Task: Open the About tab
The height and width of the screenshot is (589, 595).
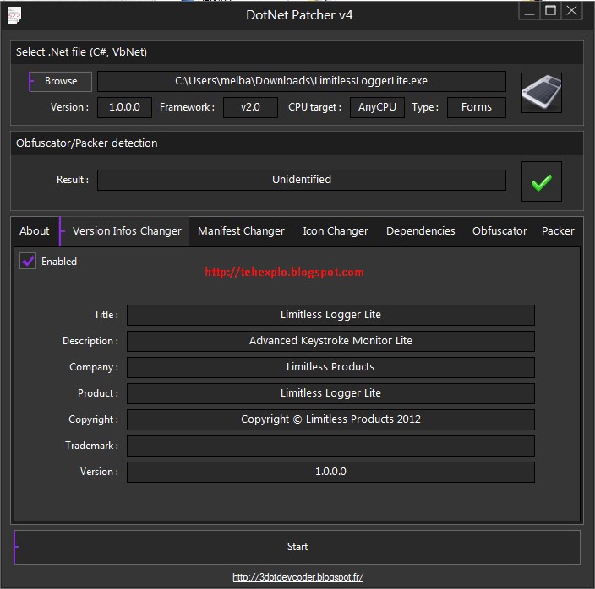Action: coord(35,230)
